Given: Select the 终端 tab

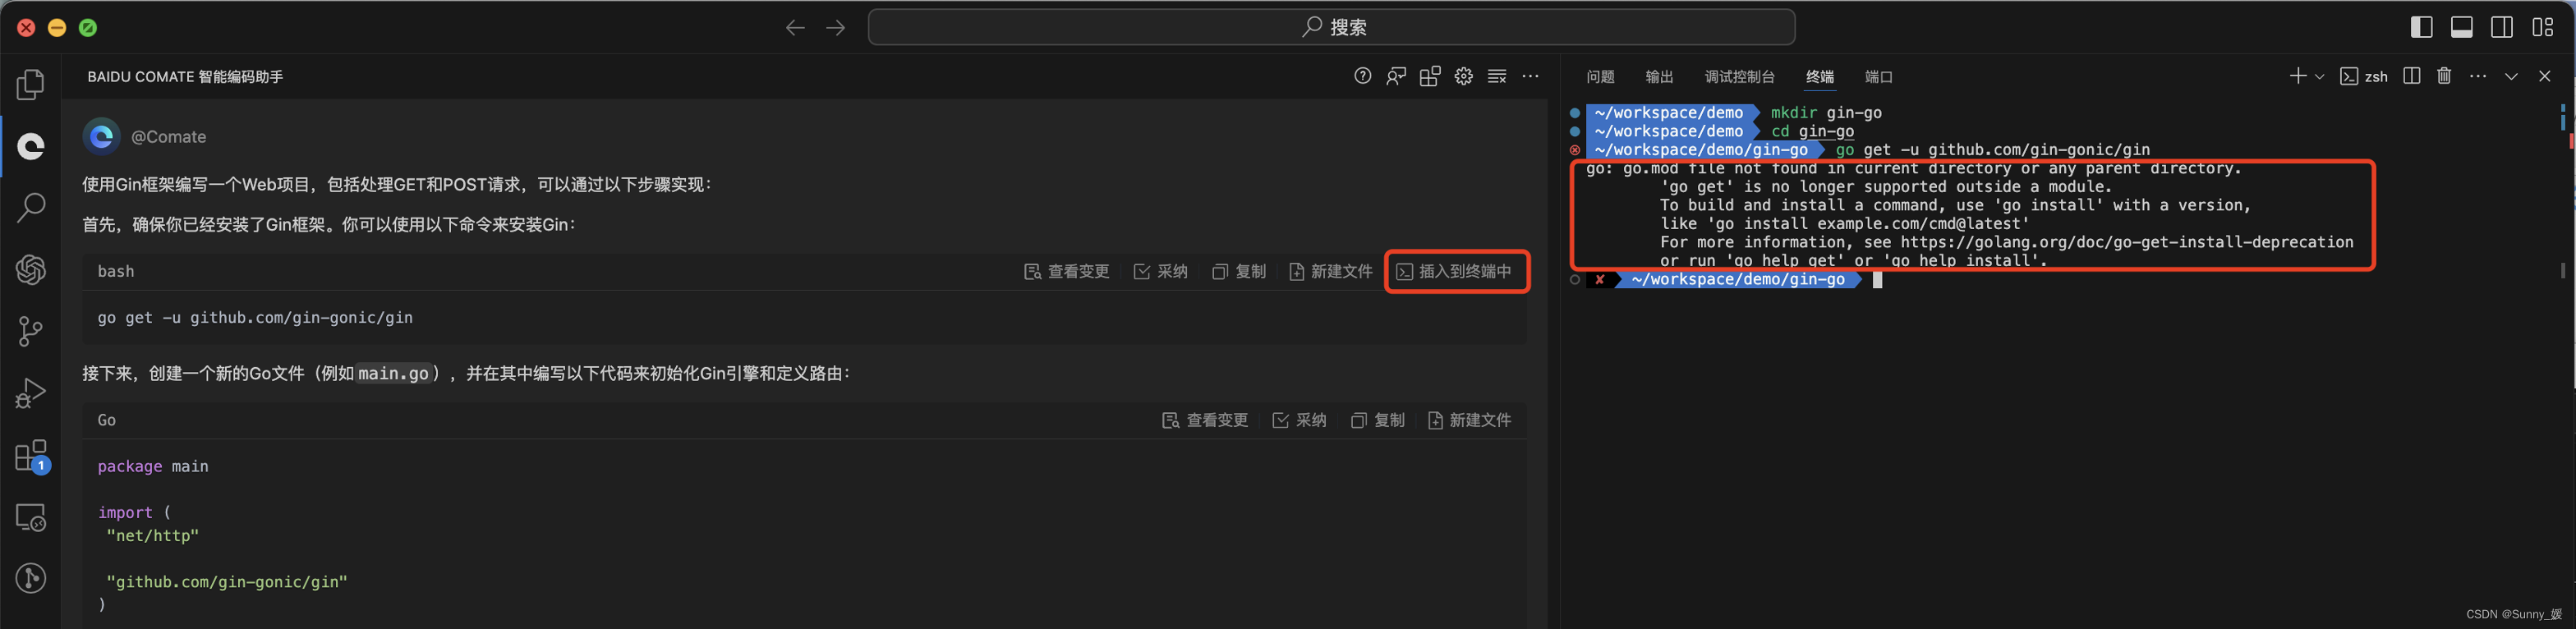Looking at the screenshot, I should pyautogui.click(x=1820, y=77).
